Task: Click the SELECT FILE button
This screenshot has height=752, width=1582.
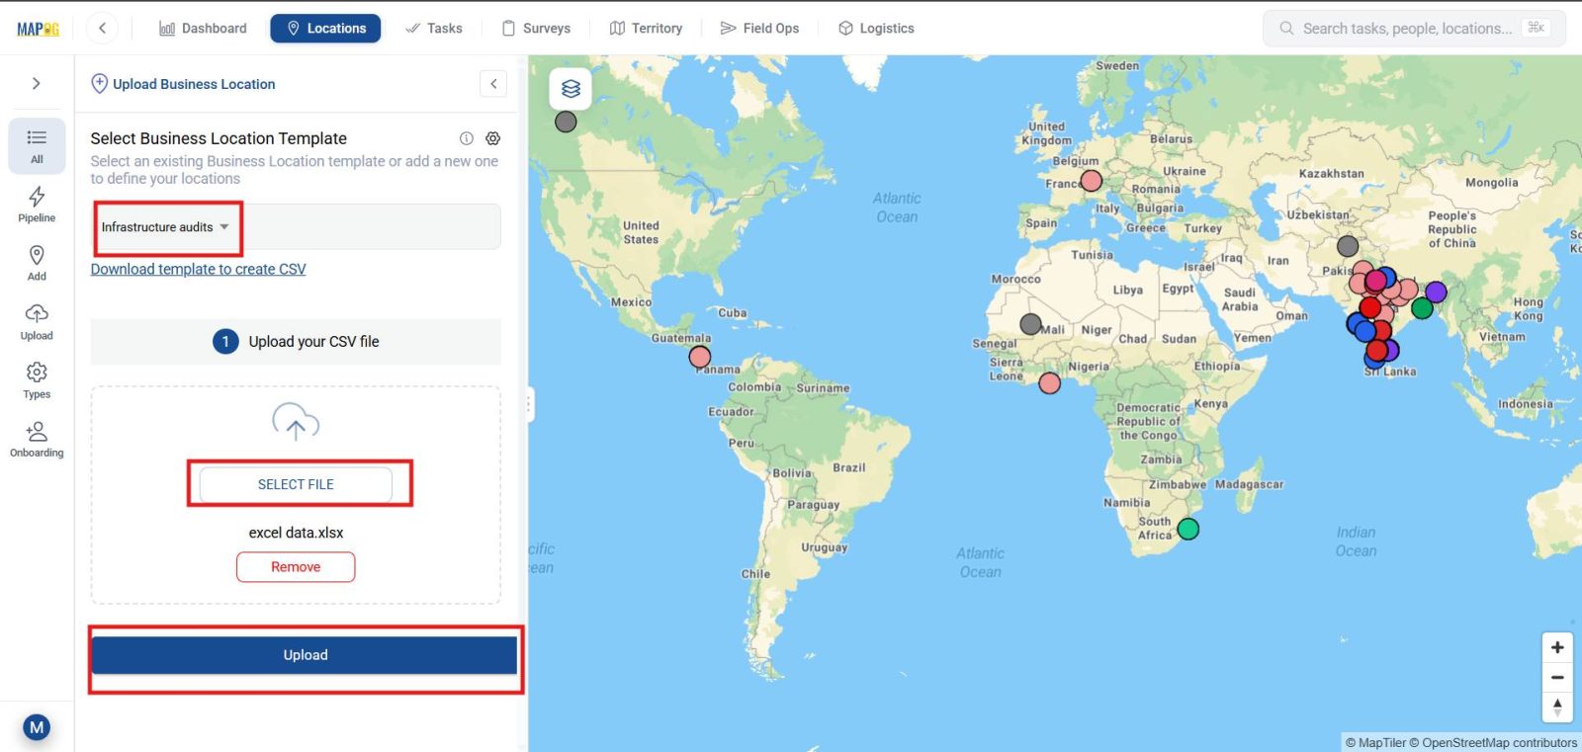Action: (x=296, y=484)
